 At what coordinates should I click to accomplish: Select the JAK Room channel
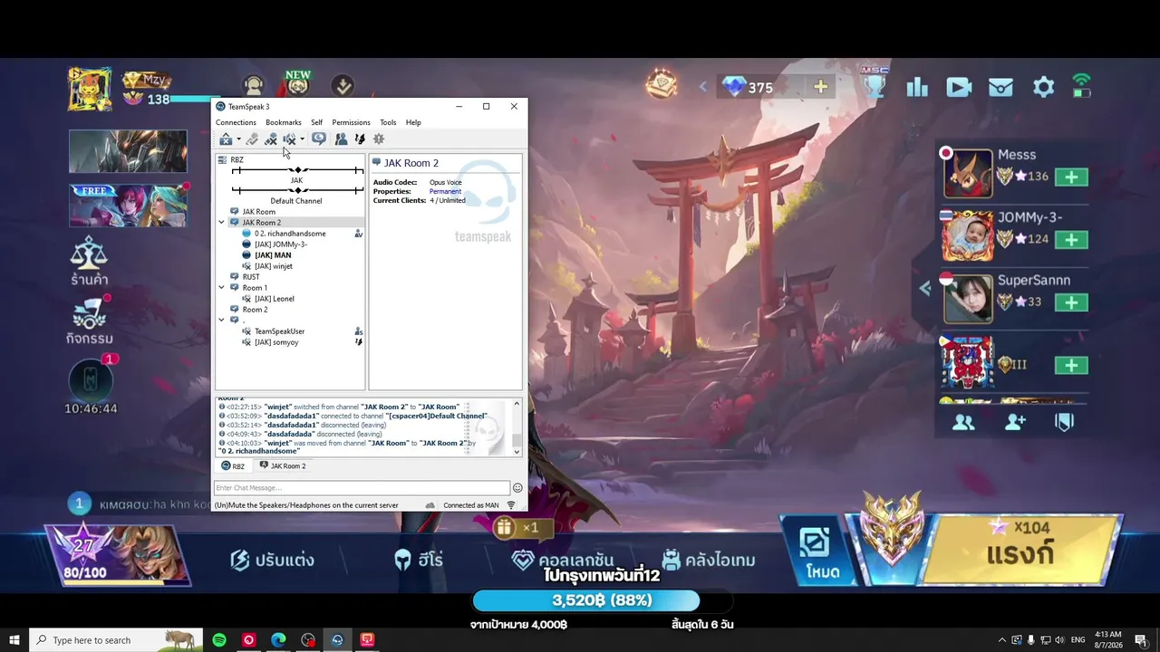pyautogui.click(x=258, y=212)
